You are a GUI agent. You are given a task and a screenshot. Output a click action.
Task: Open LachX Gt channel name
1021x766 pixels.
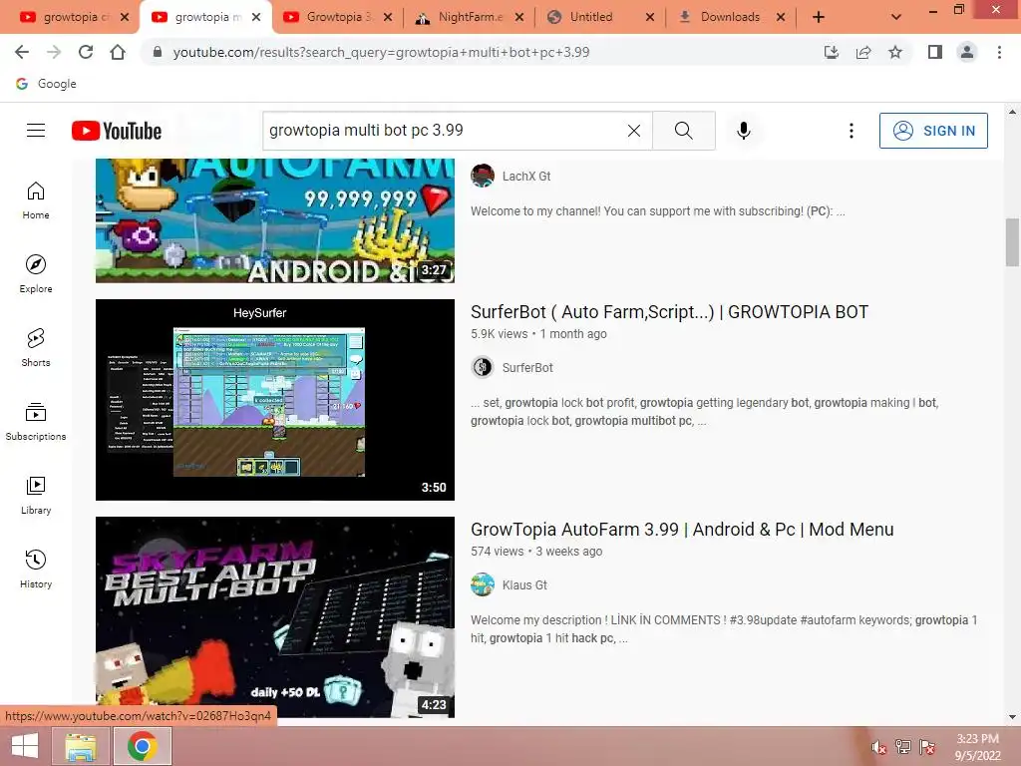(x=526, y=176)
